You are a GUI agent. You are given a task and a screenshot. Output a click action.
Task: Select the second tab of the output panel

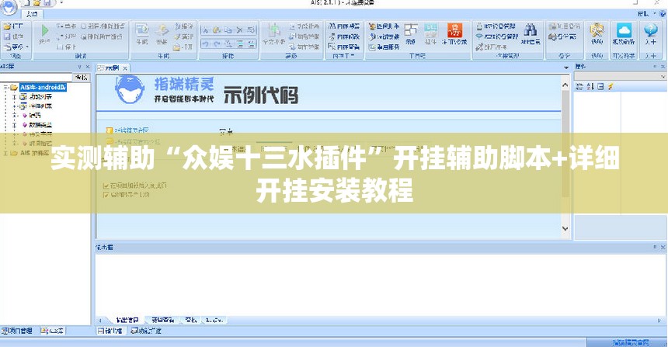163,320
